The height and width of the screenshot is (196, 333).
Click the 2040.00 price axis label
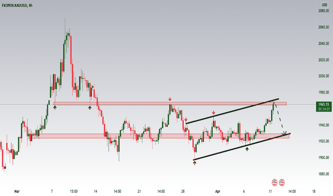coord(324,43)
